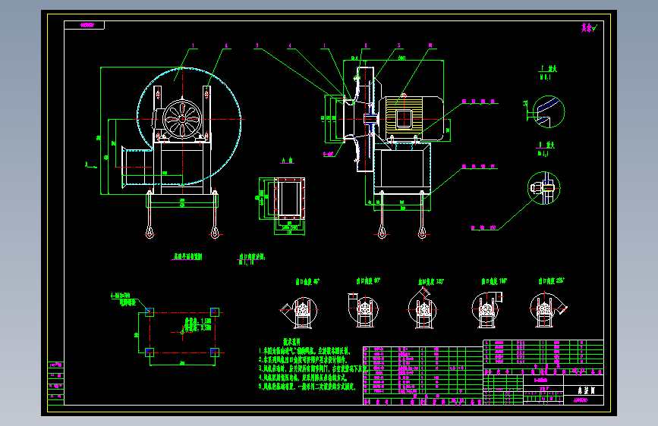The width and height of the screenshot is (658, 426).
Task: Click the bottom-left blue anchor bolt square
Action: click(x=149, y=352)
